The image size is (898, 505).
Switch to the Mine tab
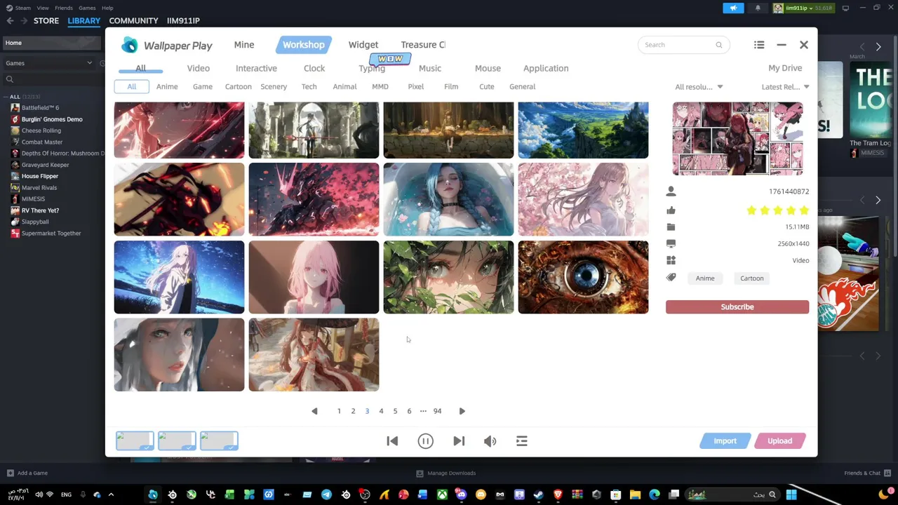point(244,45)
